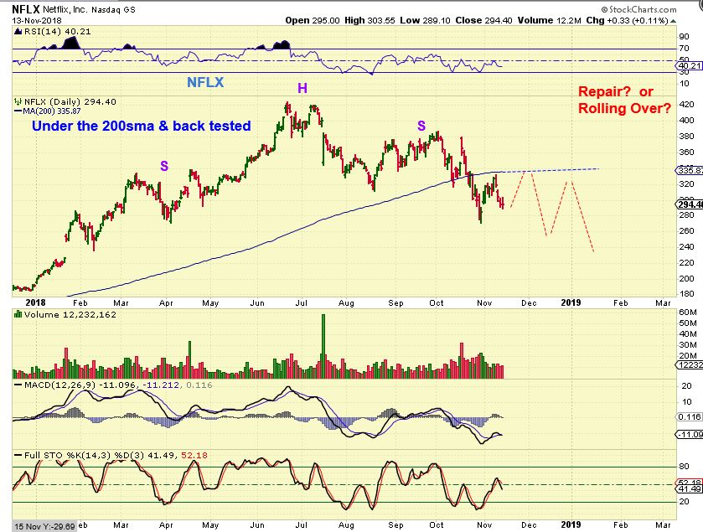This screenshot has height=532, width=703.
Task: Click the RSI(14) 40.21 indicator label
Action: (57, 31)
